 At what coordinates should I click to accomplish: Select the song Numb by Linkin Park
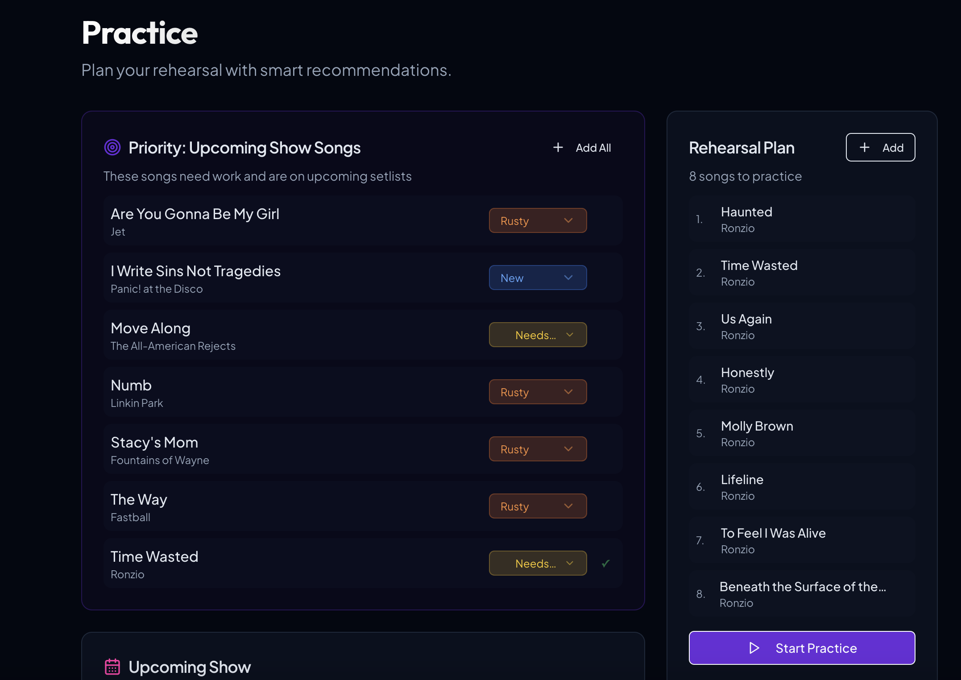pyautogui.click(x=131, y=385)
